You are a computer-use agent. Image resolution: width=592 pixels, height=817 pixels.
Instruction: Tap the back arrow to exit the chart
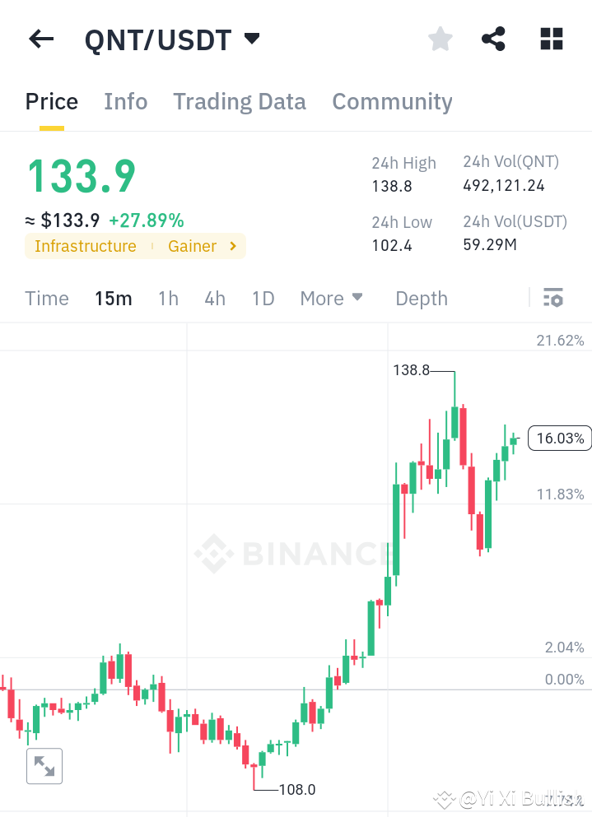coord(41,39)
